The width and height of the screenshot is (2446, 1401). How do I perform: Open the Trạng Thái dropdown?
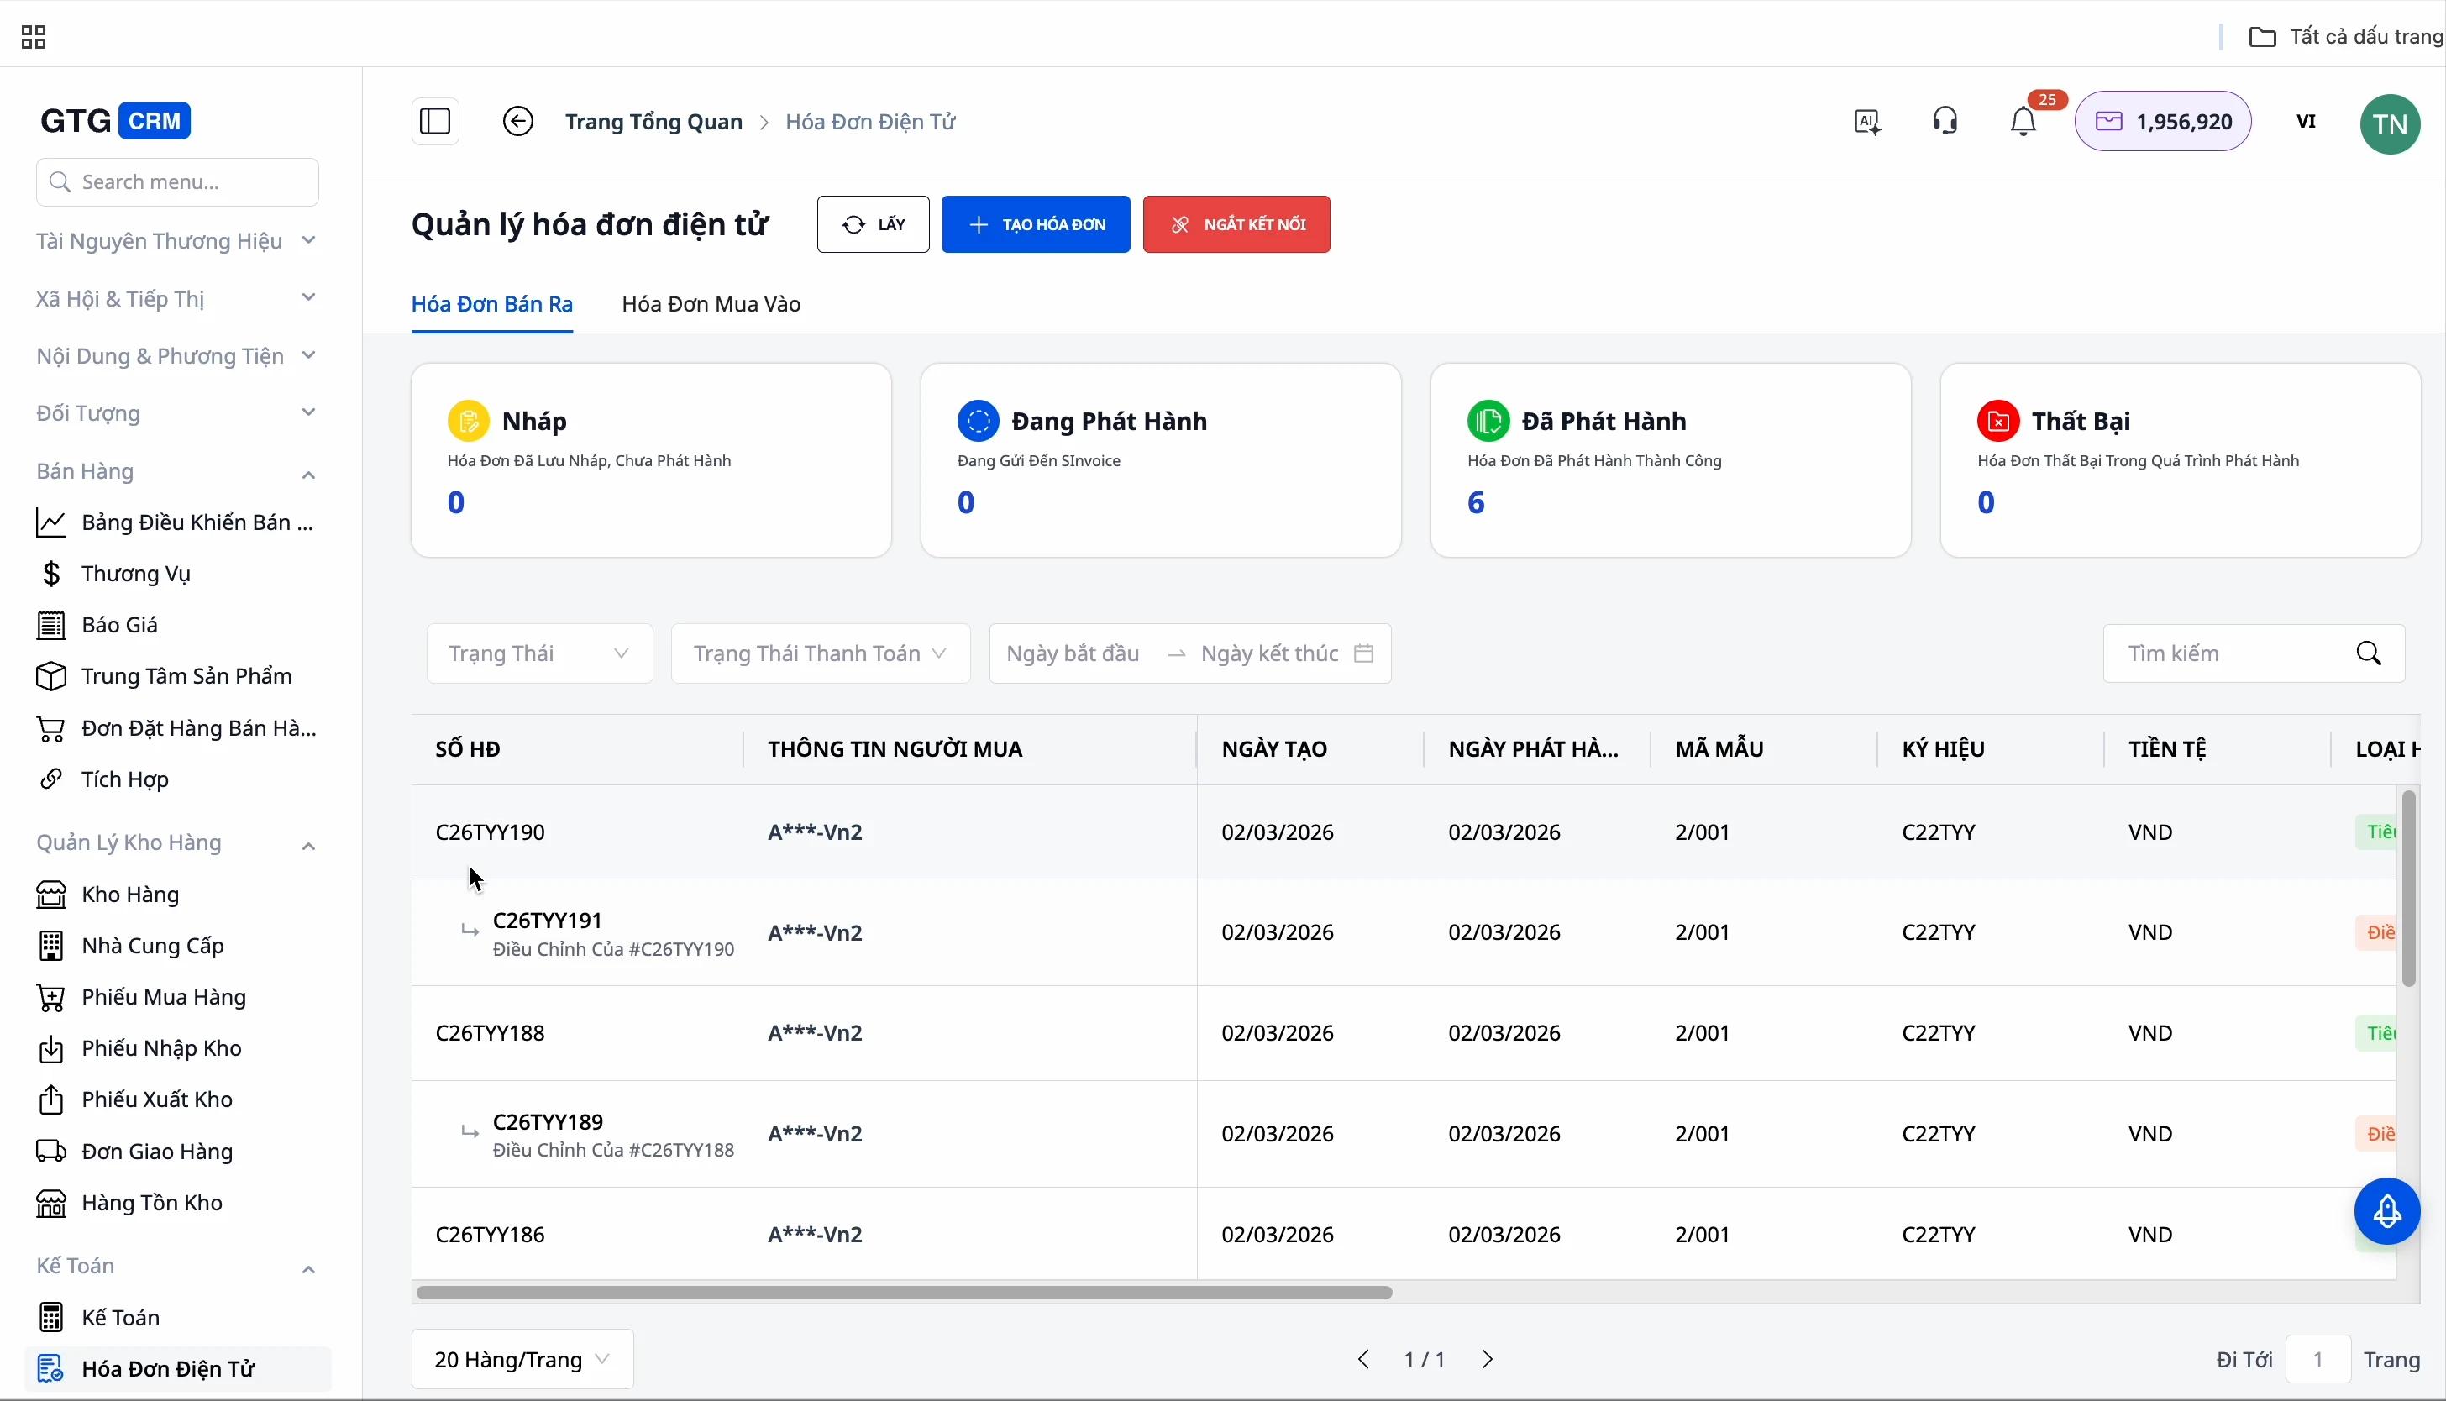pyautogui.click(x=540, y=653)
